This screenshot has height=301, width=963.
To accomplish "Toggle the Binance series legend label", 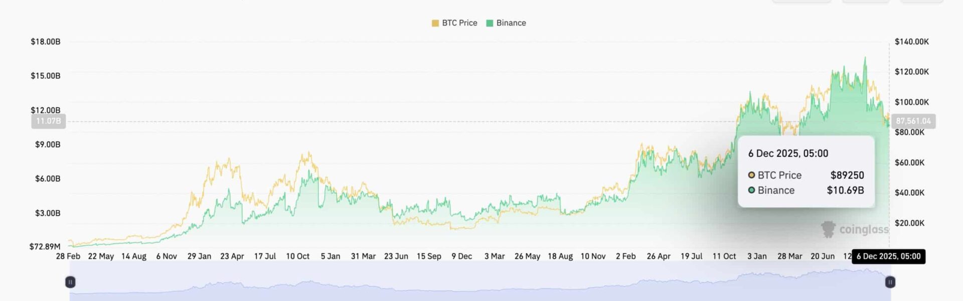I will coord(511,23).
